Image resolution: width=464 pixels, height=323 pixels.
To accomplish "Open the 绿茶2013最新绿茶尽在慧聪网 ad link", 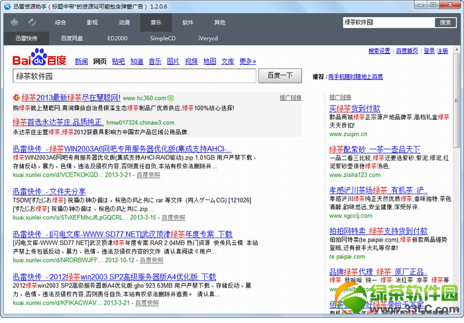I will pos(71,98).
